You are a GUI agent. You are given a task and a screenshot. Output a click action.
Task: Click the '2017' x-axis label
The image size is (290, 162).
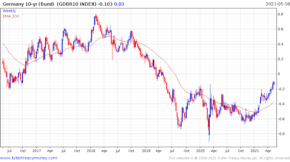pos(37,151)
